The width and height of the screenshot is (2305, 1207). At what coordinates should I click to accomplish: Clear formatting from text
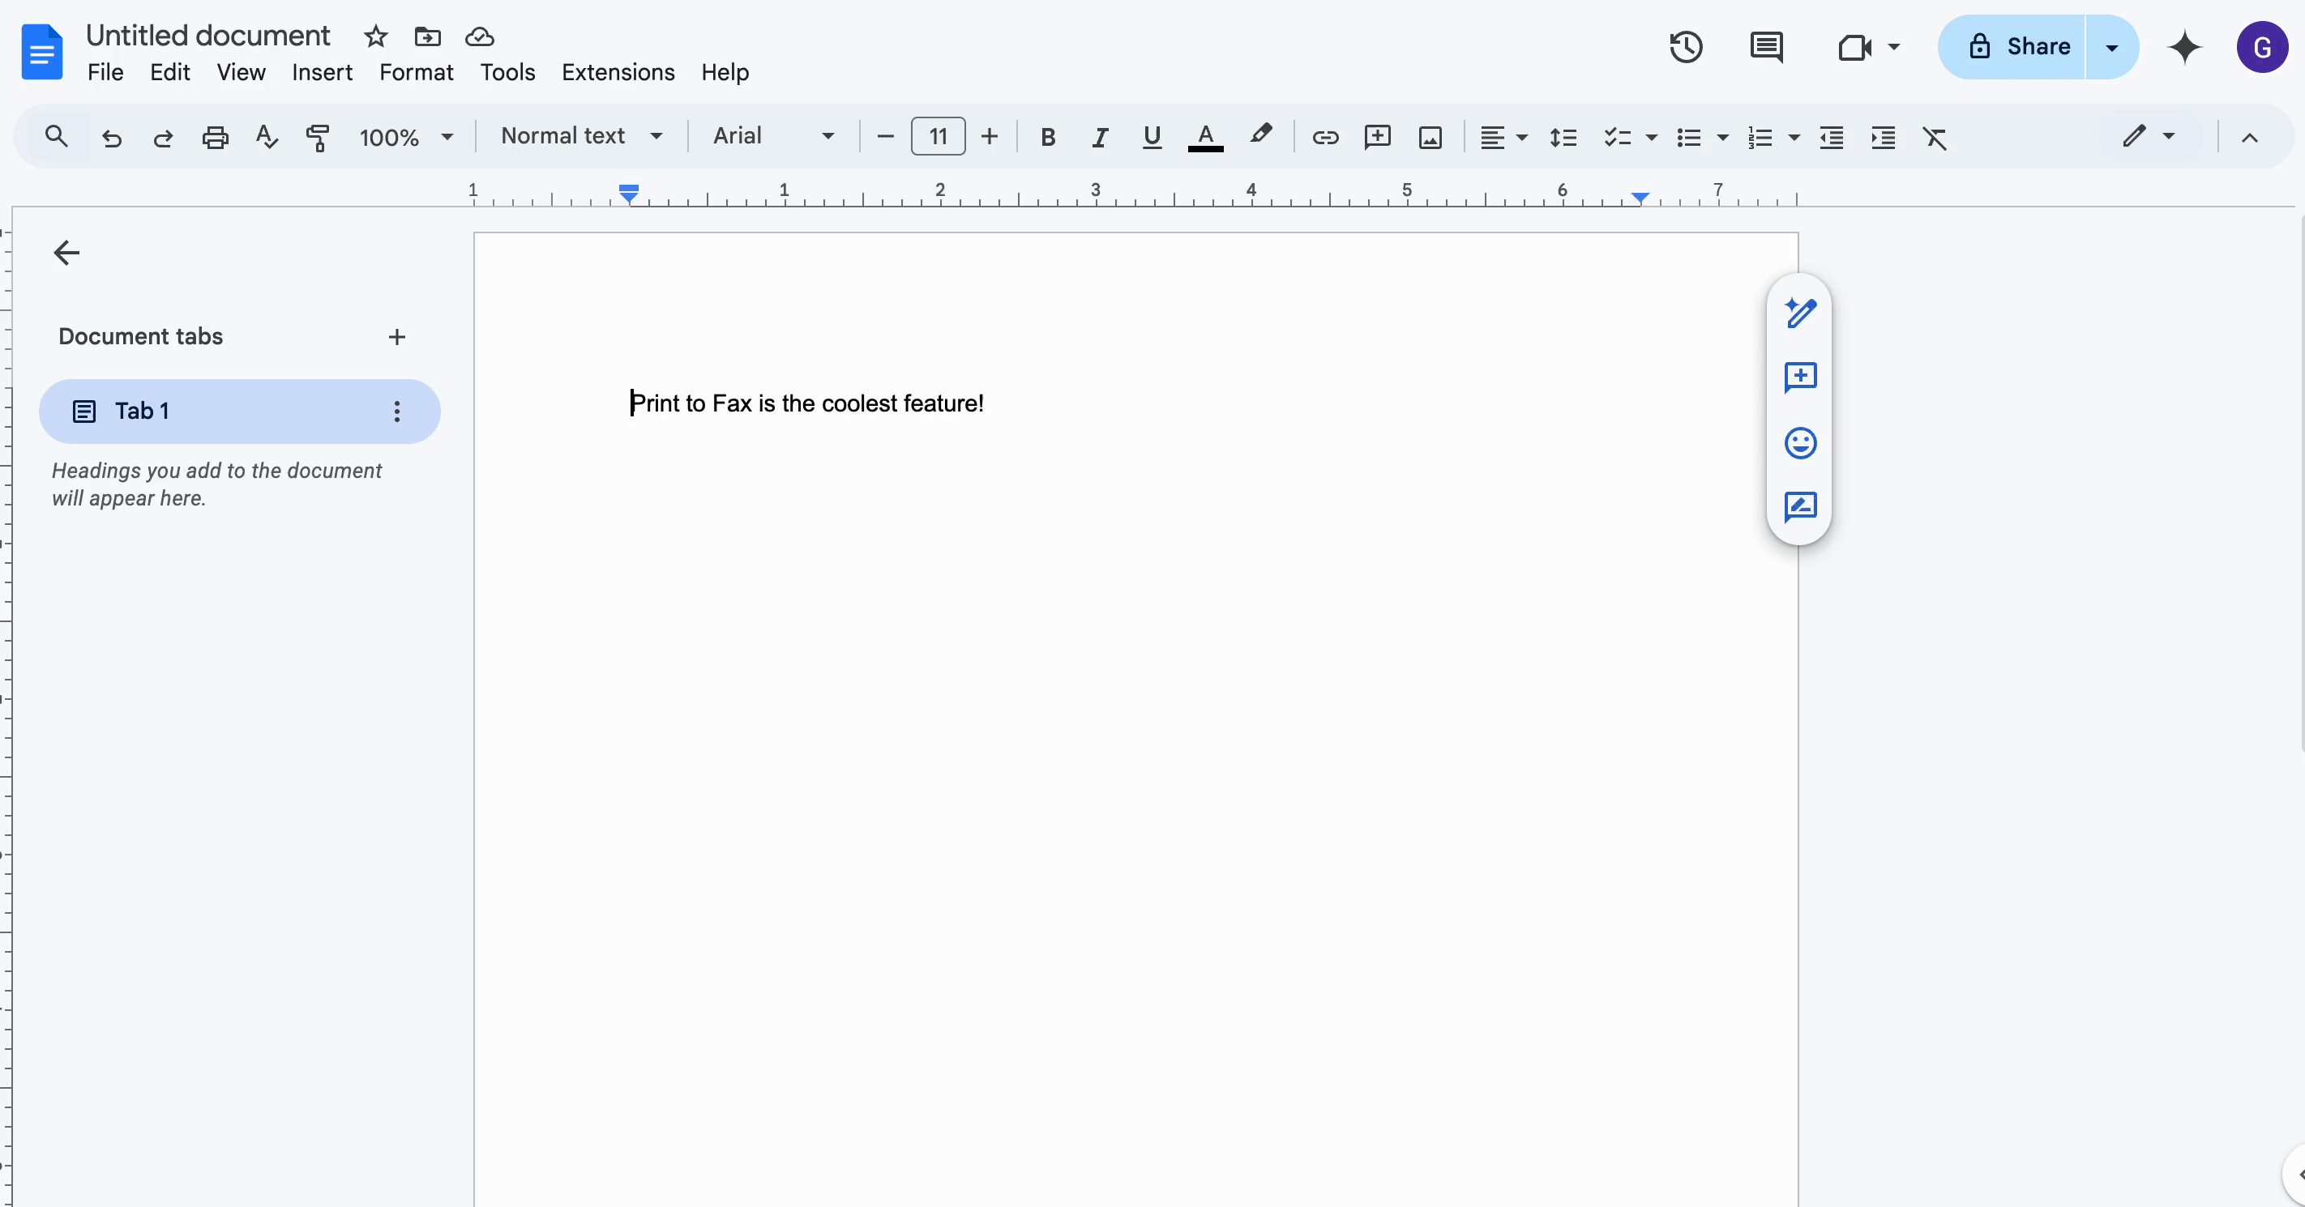[1935, 137]
